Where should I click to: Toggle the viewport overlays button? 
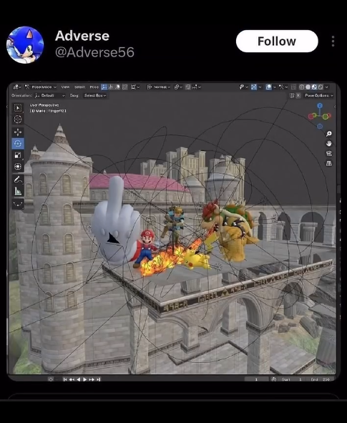click(x=268, y=87)
